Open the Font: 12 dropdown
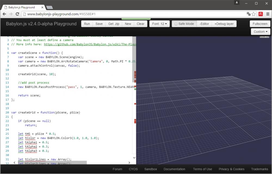272x174 pixels. (x=159, y=24)
